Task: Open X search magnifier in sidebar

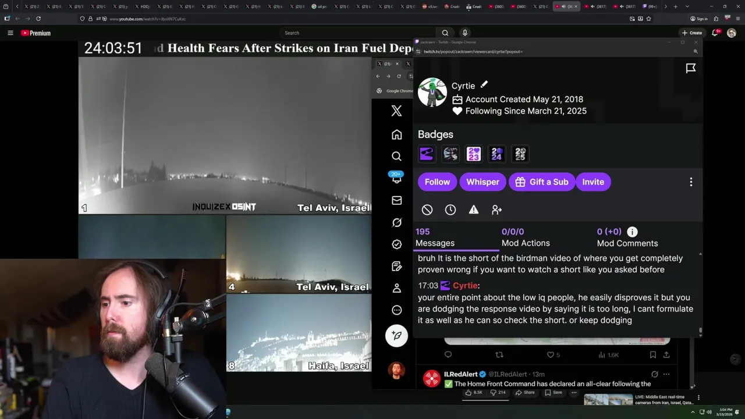Action: pos(396,156)
